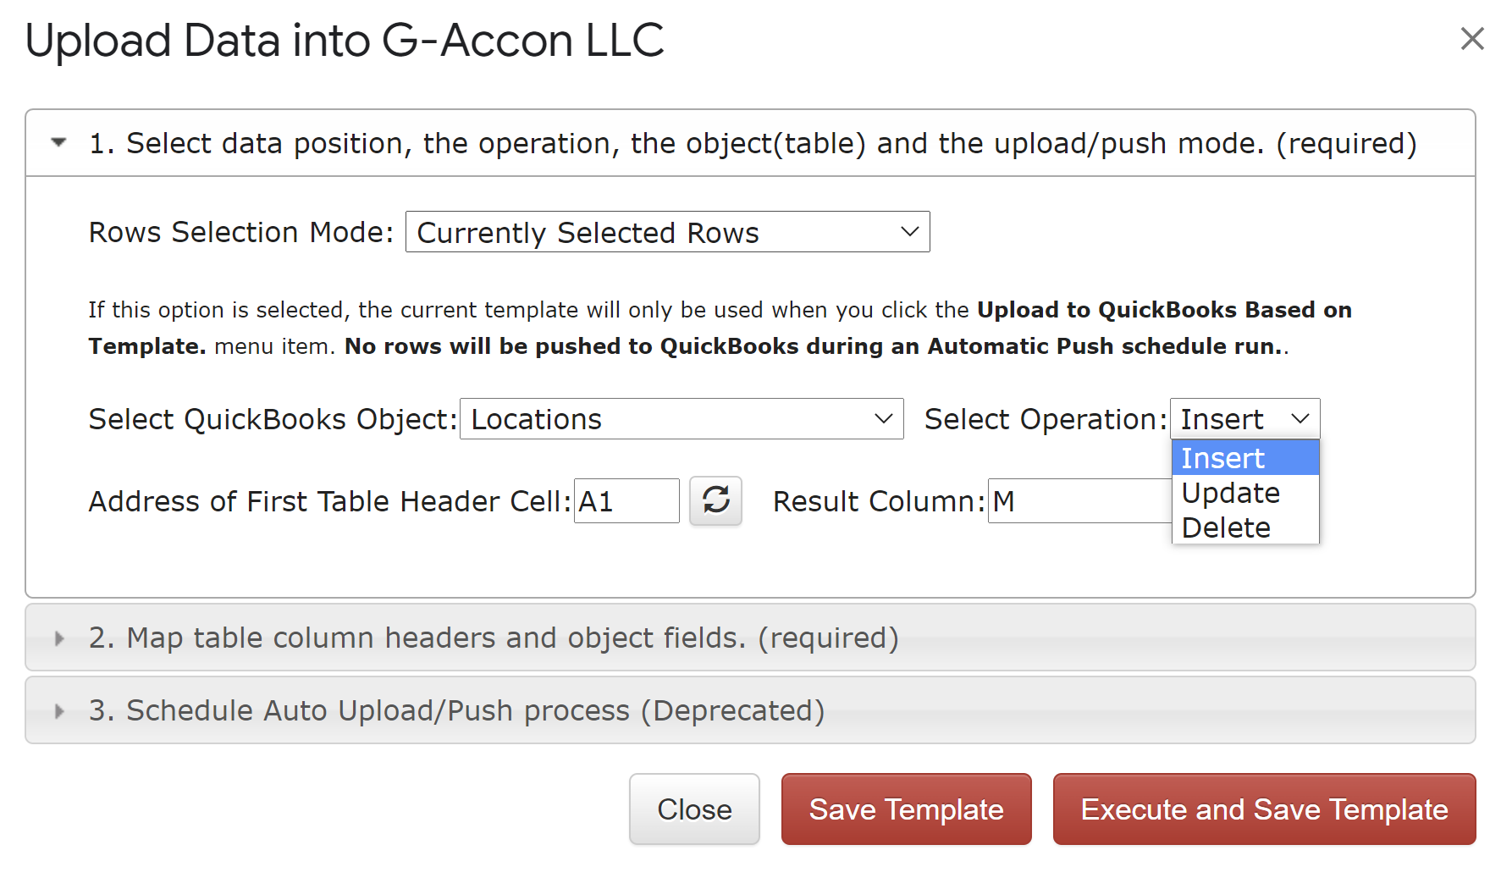Open the Select QuickBooks Object dropdown showing Locations

click(x=681, y=419)
